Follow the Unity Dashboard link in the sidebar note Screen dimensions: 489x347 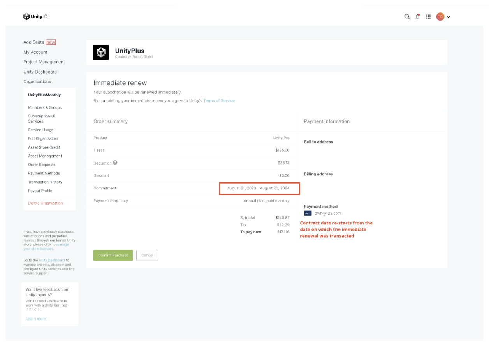tap(52, 260)
